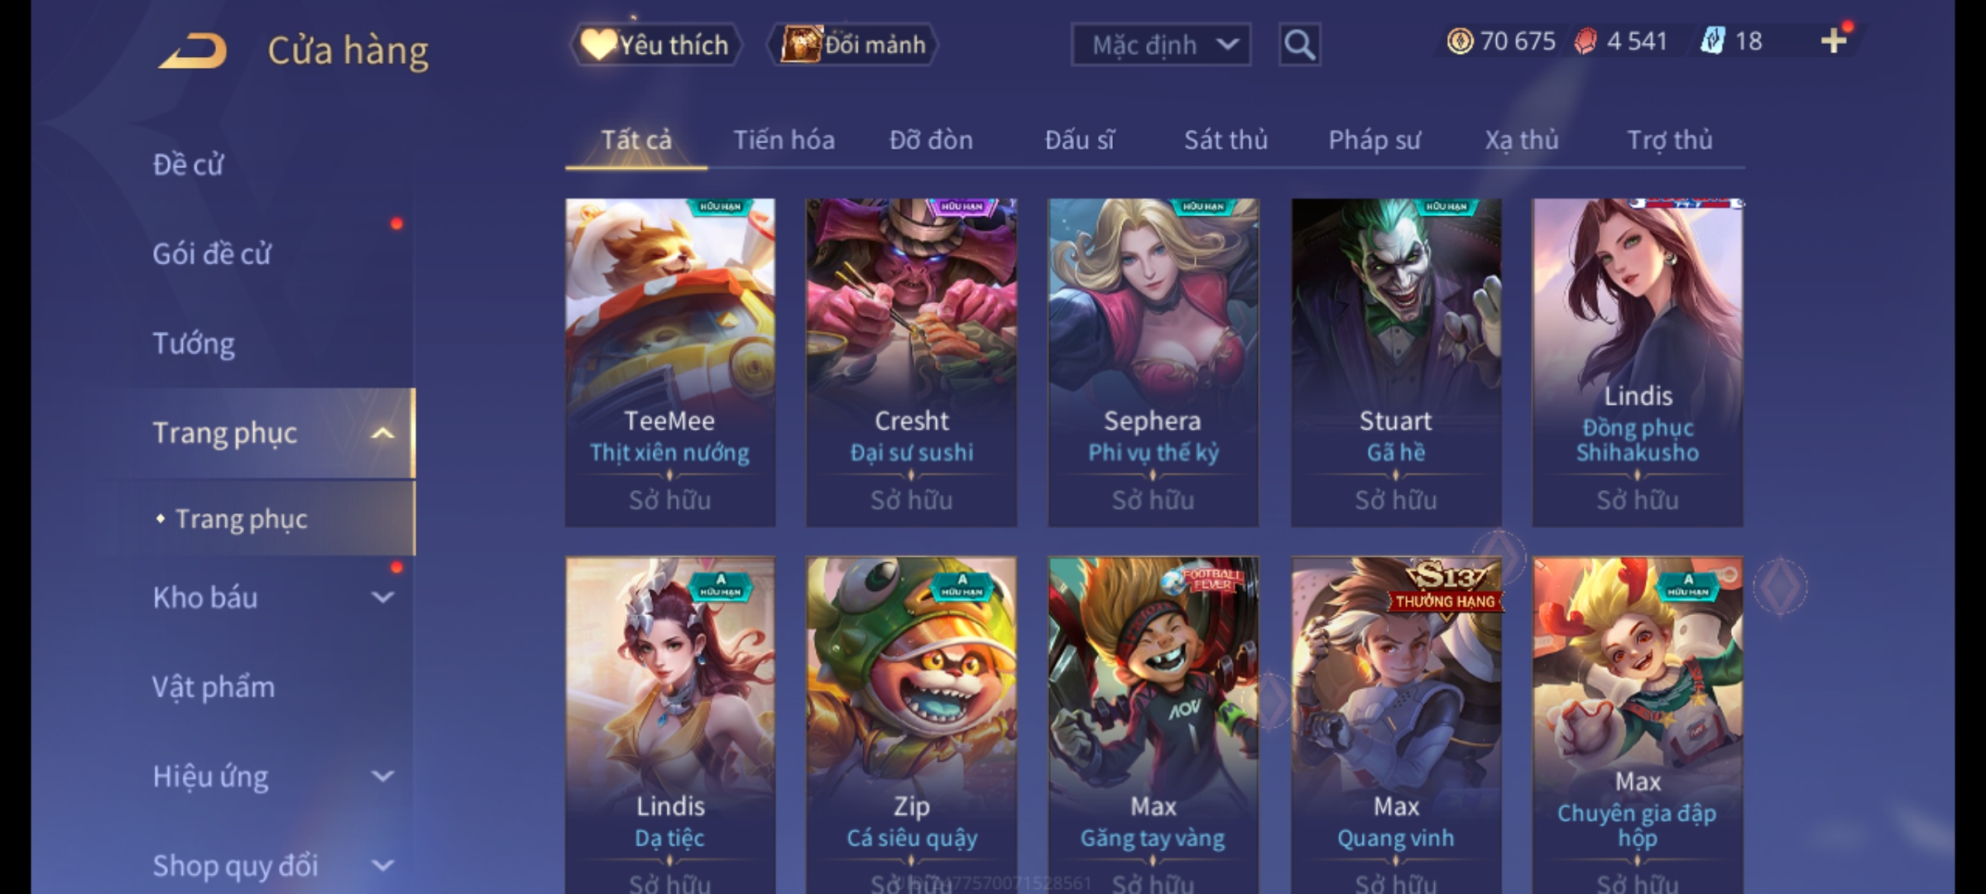The width and height of the screenshot is (1986, 894).
Task: Open Tướng in the sidebar
Action: coord(194,344)
